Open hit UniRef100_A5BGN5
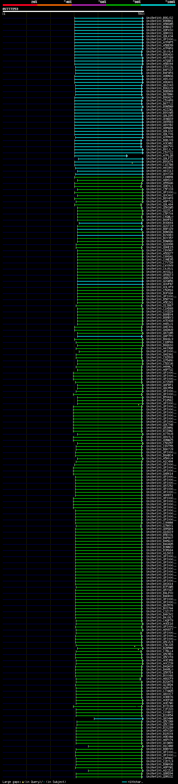Viewport: 178px width, 784px height. pos(160,24)
